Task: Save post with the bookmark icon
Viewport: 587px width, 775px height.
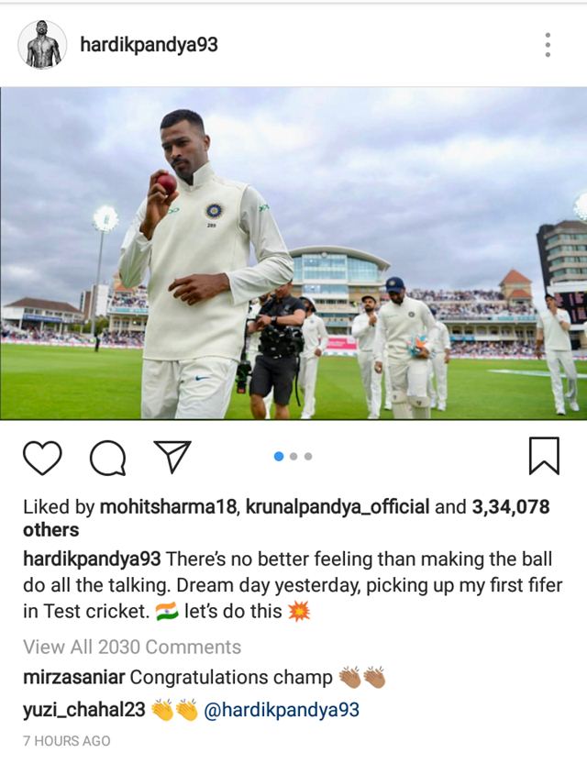Action: click(x=544, y=456)
